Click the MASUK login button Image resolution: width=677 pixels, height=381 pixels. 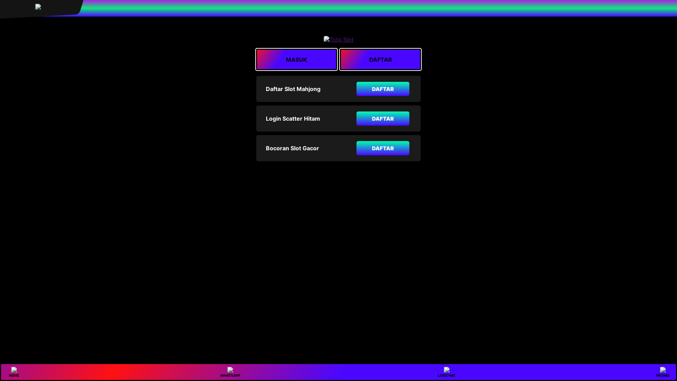pyautogui.click(x=297, y=60)
